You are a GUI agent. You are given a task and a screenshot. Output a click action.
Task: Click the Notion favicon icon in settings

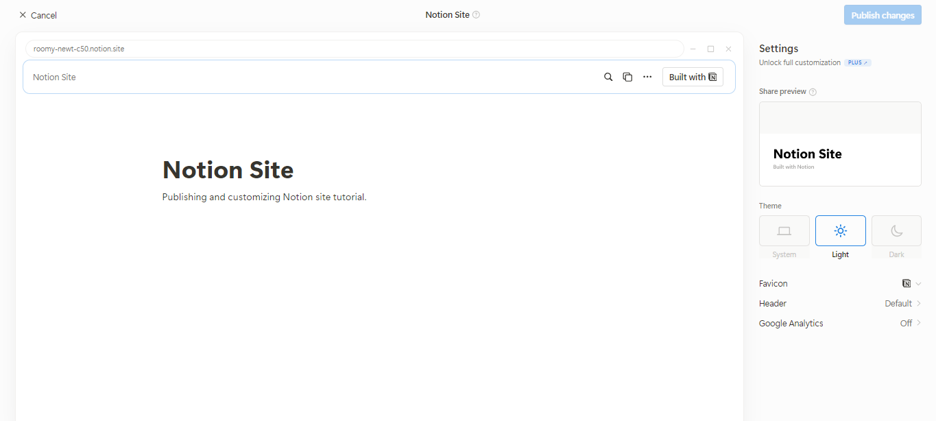[x=907, y=283]
